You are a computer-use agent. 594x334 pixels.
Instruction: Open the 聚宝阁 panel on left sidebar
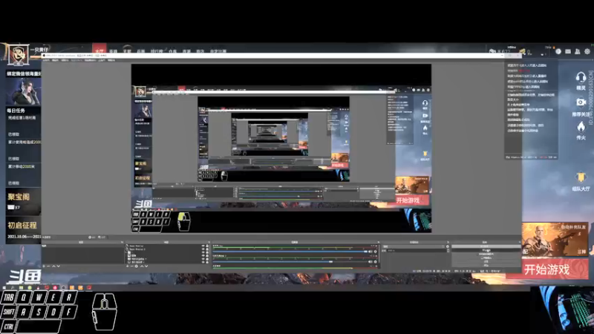click(x=23, y=201)
